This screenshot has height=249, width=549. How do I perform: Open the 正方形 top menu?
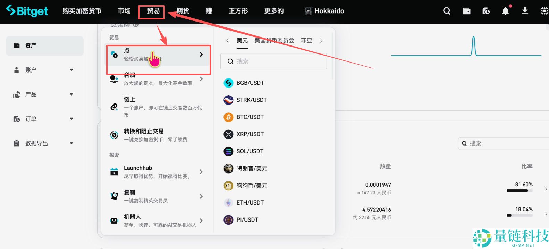coord(238,11)
